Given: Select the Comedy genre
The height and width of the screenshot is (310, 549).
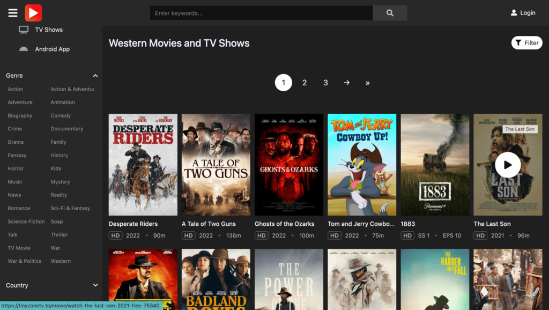Looking at the screenshot, I should tap(61, 116).
